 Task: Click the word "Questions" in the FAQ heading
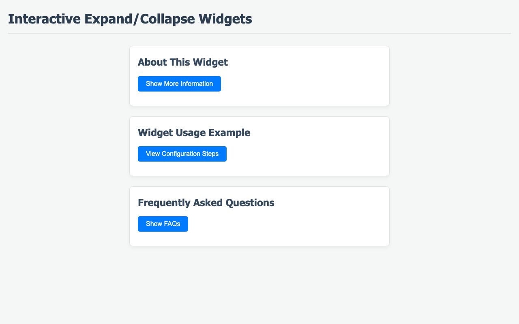pos(251,202)
